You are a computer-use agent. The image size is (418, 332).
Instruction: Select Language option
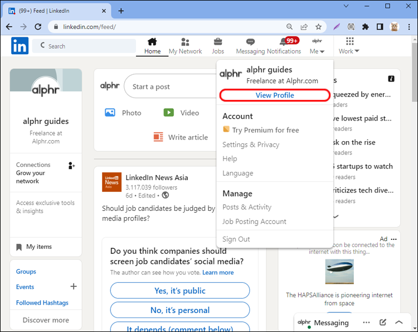pyautogui.click(x=238, y=173)
